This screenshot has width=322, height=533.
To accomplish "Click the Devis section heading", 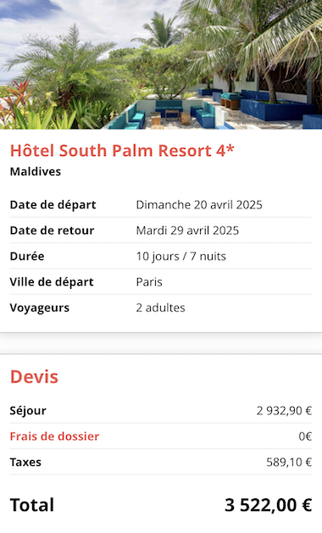I will point(34,376).
